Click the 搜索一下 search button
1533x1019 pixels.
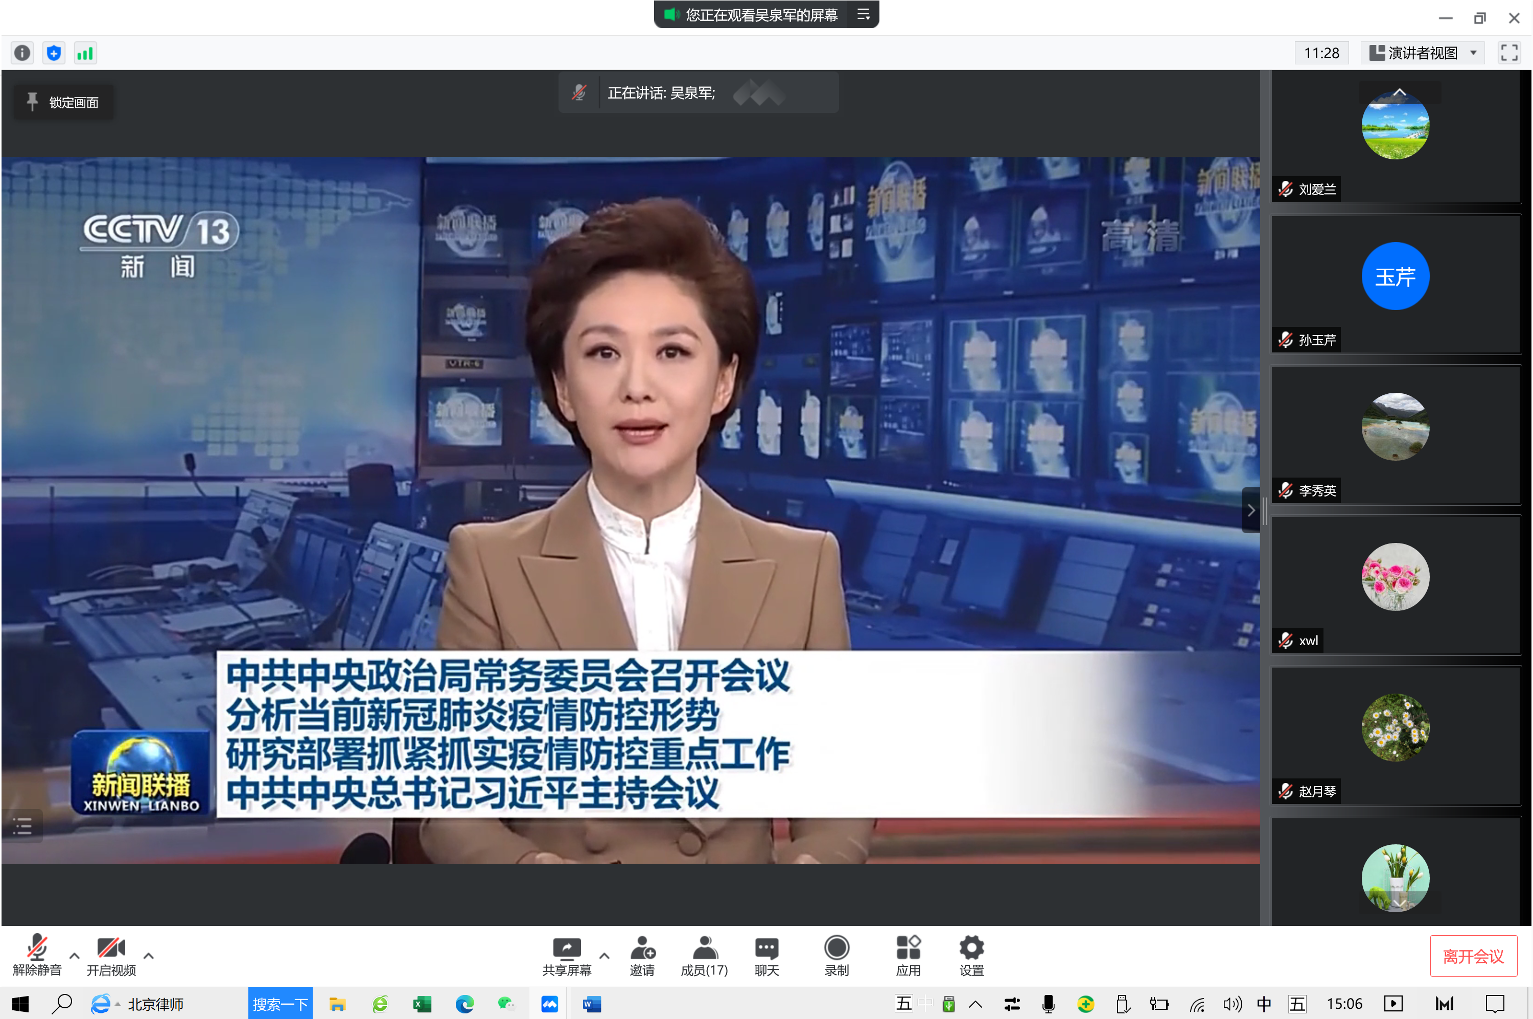pyautogui.click(x=280, y=1004)
